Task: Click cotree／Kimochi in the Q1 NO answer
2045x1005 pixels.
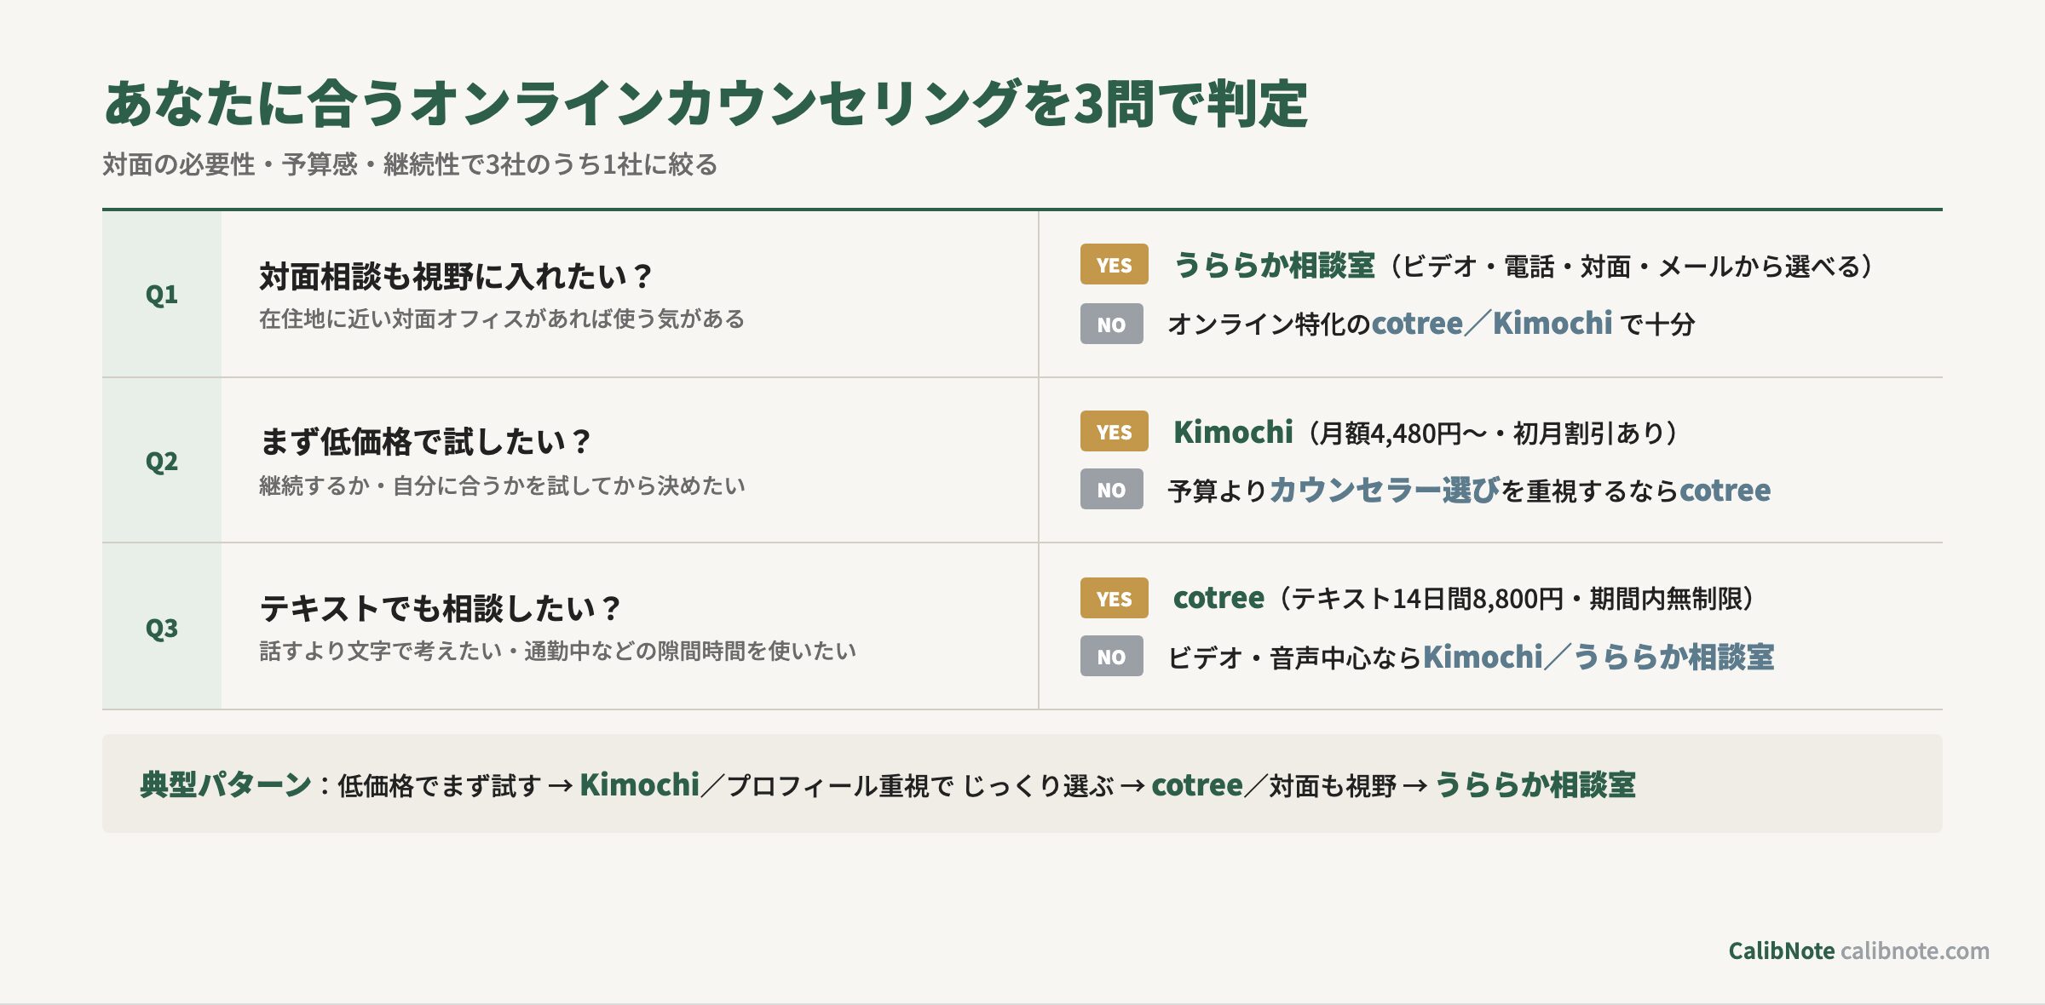Action: (1491, 324)
